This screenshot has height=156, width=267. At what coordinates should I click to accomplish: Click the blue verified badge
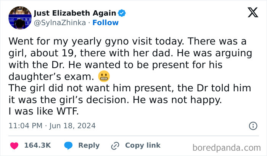coord(122,13)
